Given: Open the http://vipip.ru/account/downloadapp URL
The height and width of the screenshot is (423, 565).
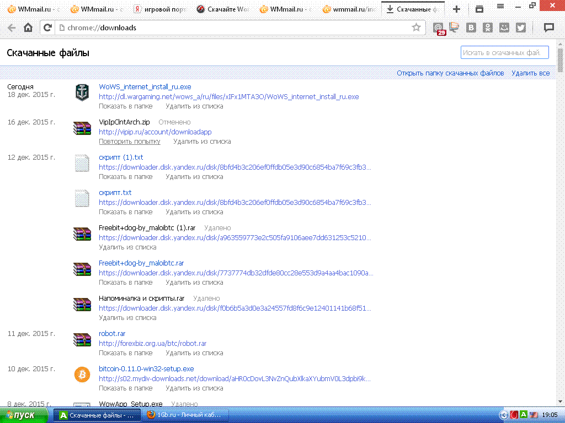Looking at the screenshot, I should (155, 132).
